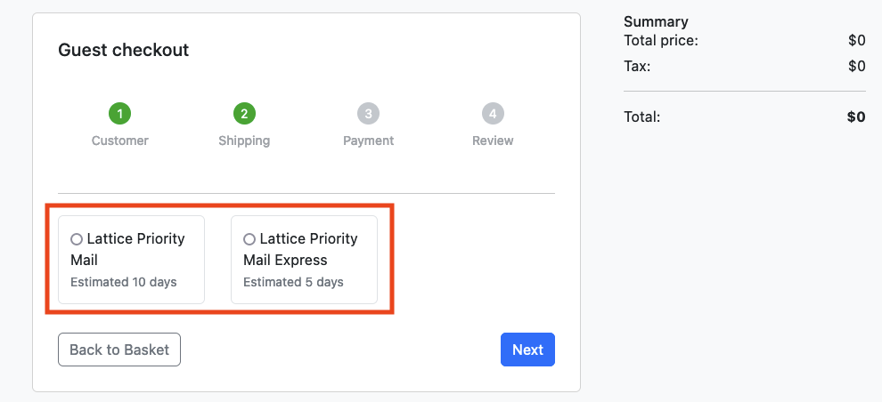The width and height of the screenshot is (882, 402).
Task: Click the Estimated 10 days text
Action: click(124, 282)
